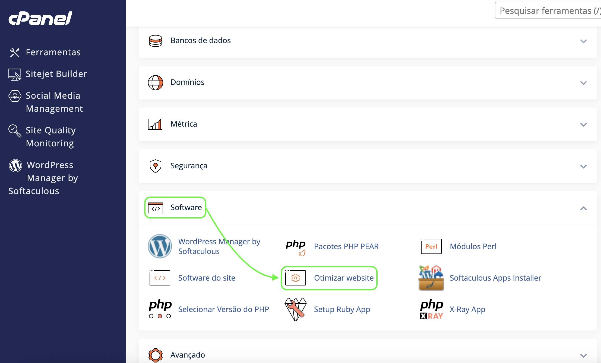Viewport: 601px width, 363px height.
Task: Click the WordPress logo in the sidebar
Action: pos(15,165)
